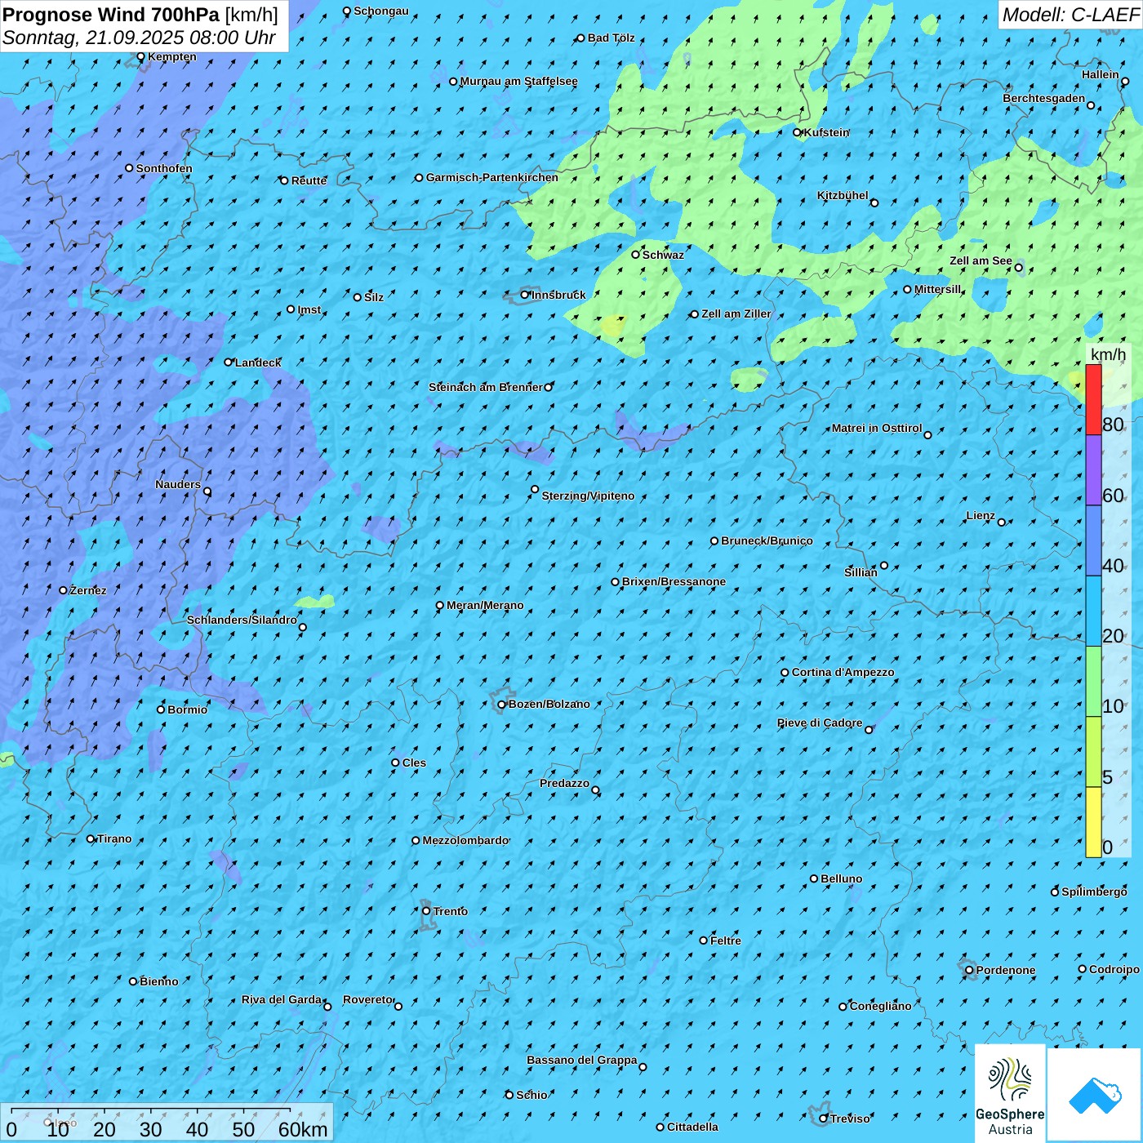
Task: Click the Zell am See location dot
Action: [1018, 267]
